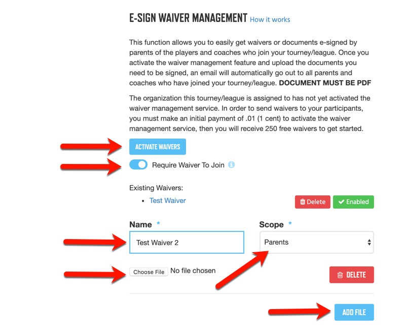
Task: Click the ADD FILE button
Action: (354, 312)
